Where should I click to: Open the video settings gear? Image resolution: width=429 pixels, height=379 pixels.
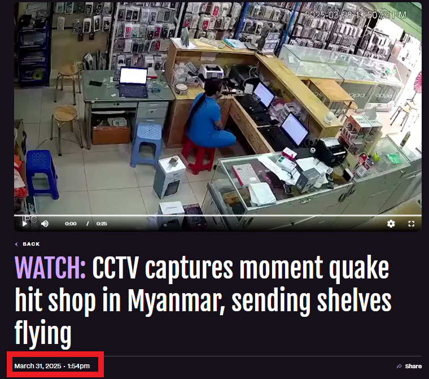[x=391, y=224]
